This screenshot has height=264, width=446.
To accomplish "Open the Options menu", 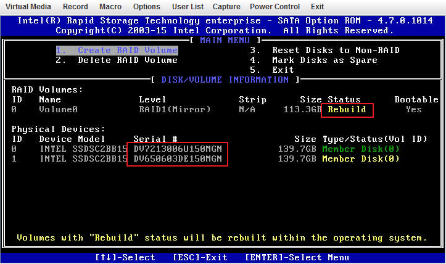I will tap(146, 7).
